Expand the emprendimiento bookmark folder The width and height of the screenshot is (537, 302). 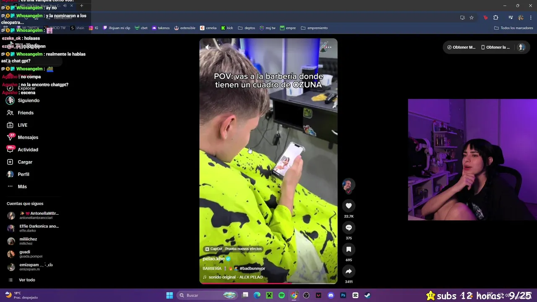[x=314, y=28]
